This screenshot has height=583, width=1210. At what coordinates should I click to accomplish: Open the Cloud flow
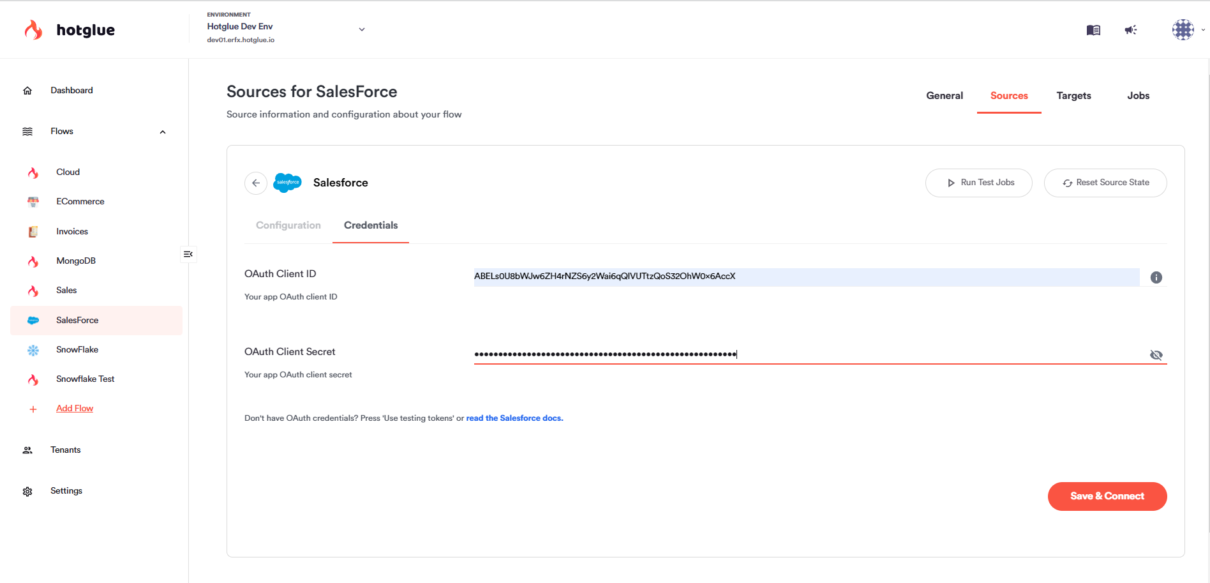tap(68, 172)
